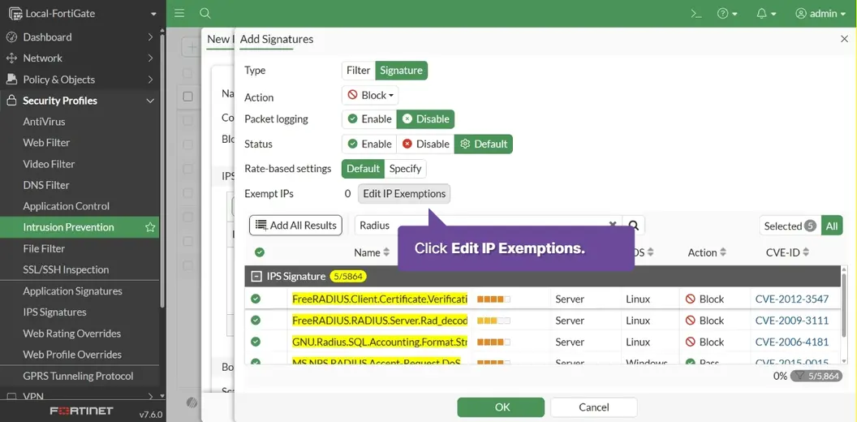Click Cancel button
The image size is (857, 422).
pos(593,407)
